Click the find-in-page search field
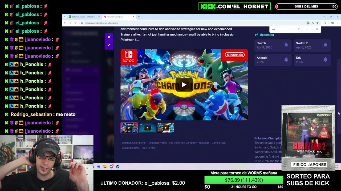This screenshot has height=191, width=341. click(283, 29)
